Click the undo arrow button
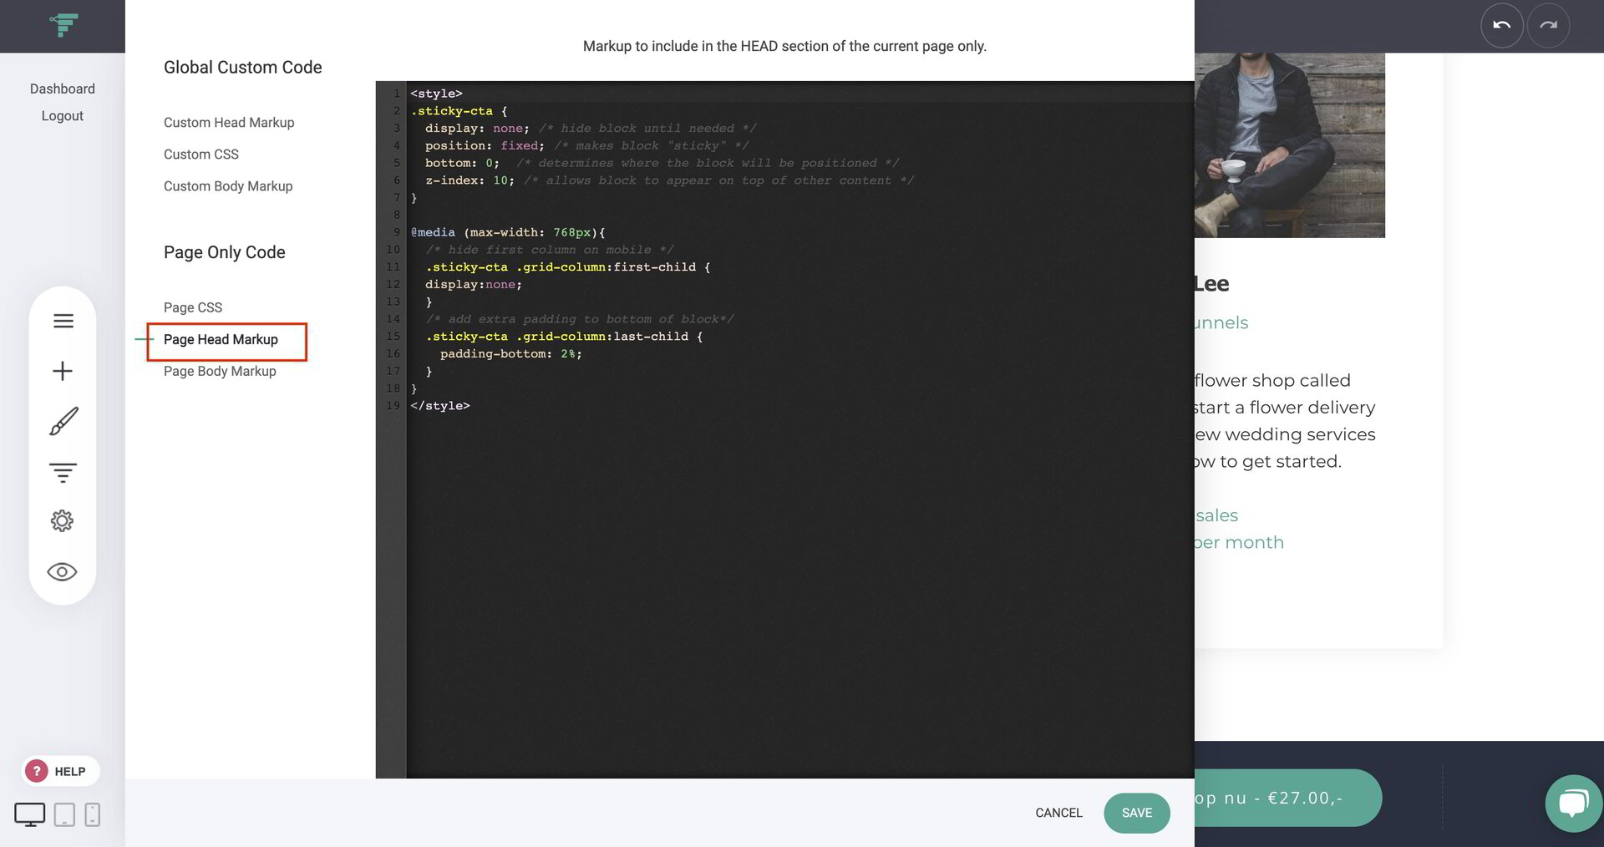Screen dimensions: 1604x847 1501,25
